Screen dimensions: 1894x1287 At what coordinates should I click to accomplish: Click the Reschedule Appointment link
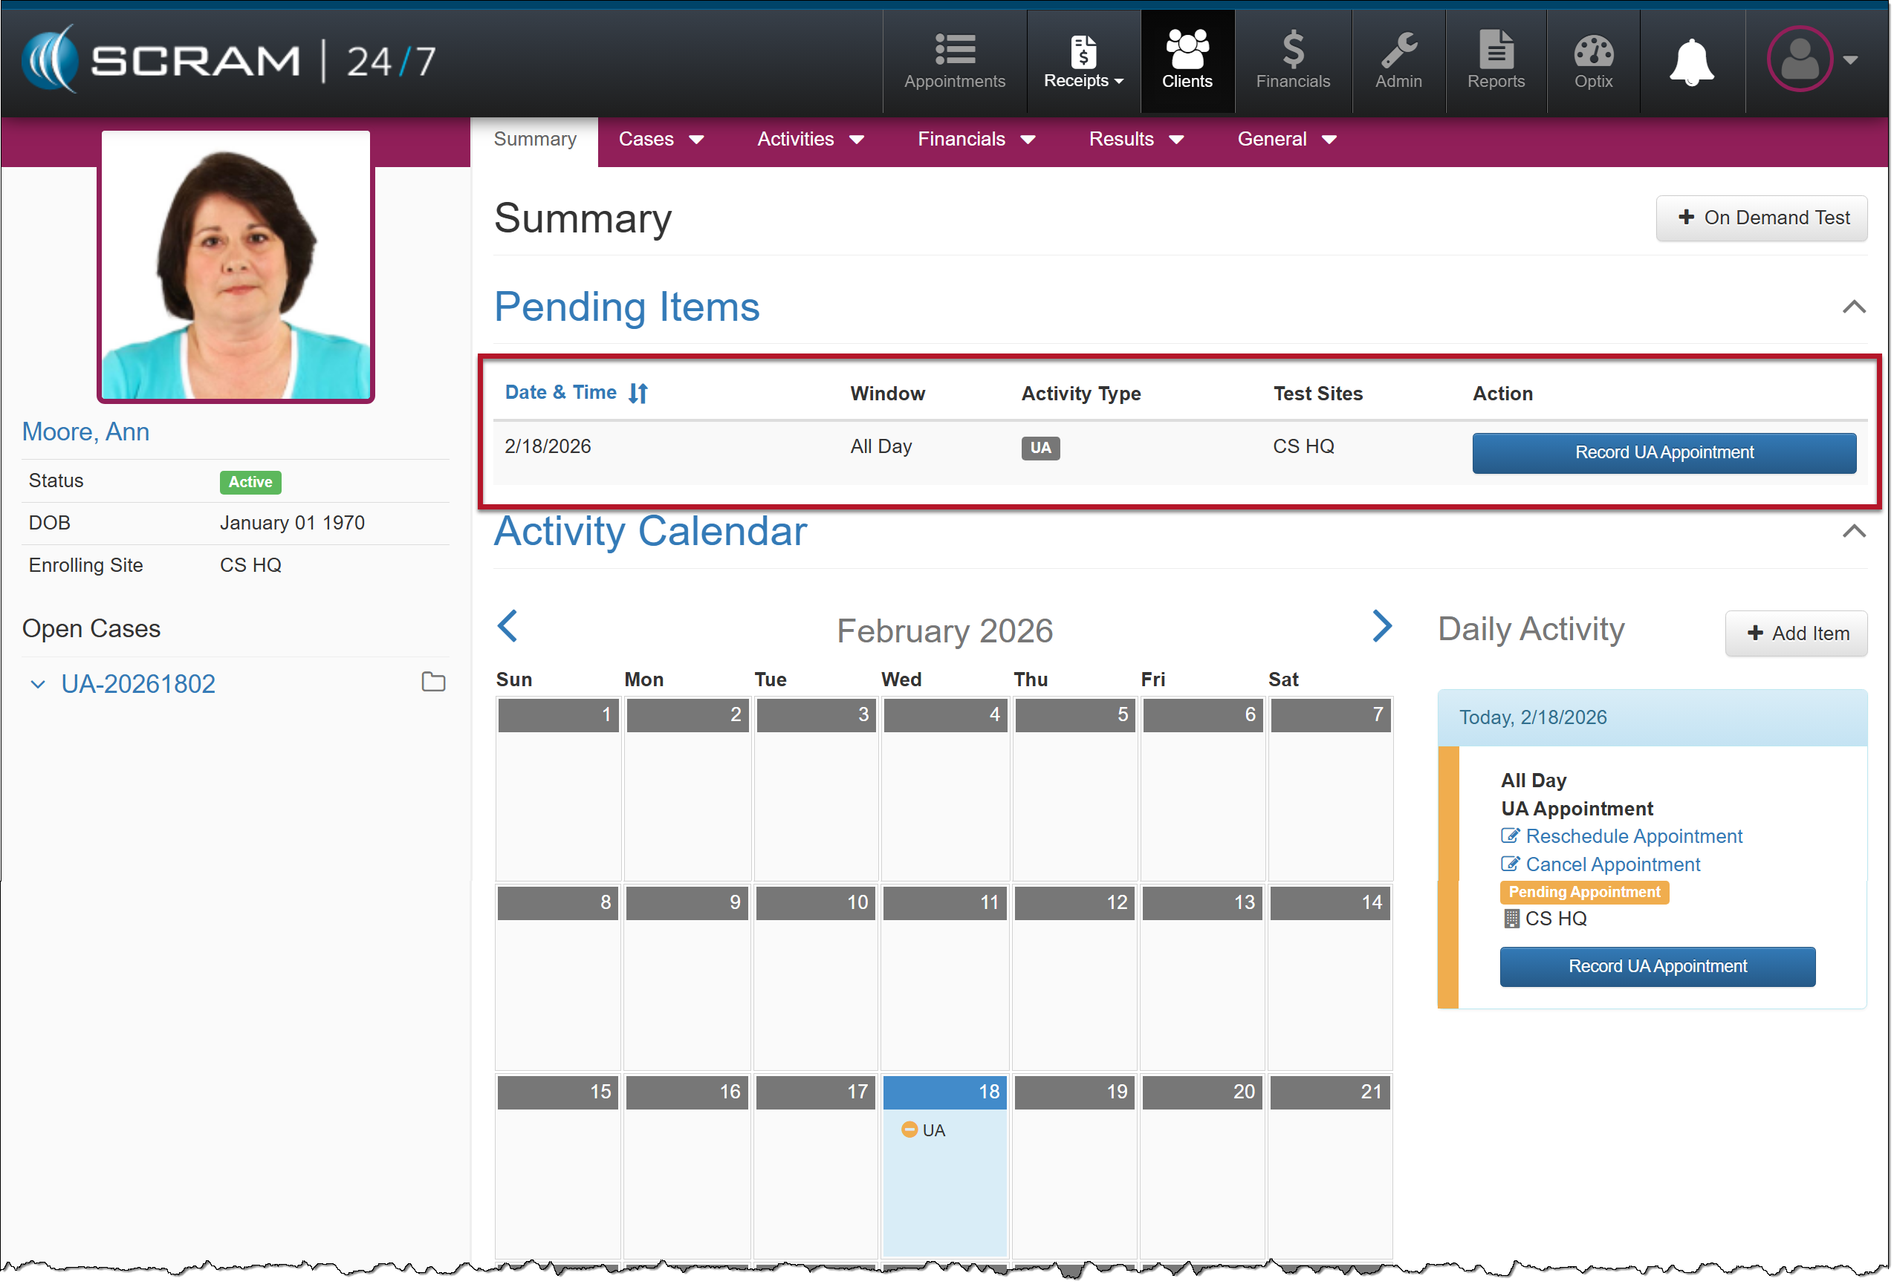point(1633,836)
